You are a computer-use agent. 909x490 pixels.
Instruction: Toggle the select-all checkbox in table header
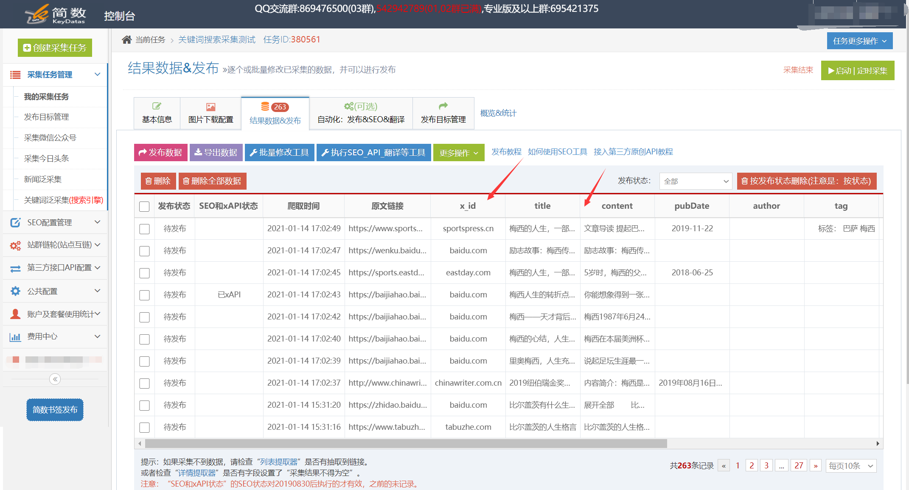(144, 206)
